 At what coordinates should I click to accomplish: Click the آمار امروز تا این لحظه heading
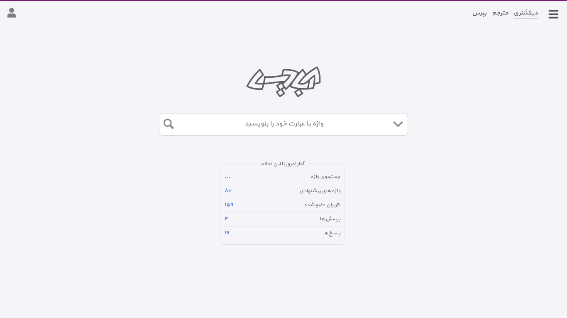[x=283, y=164]
